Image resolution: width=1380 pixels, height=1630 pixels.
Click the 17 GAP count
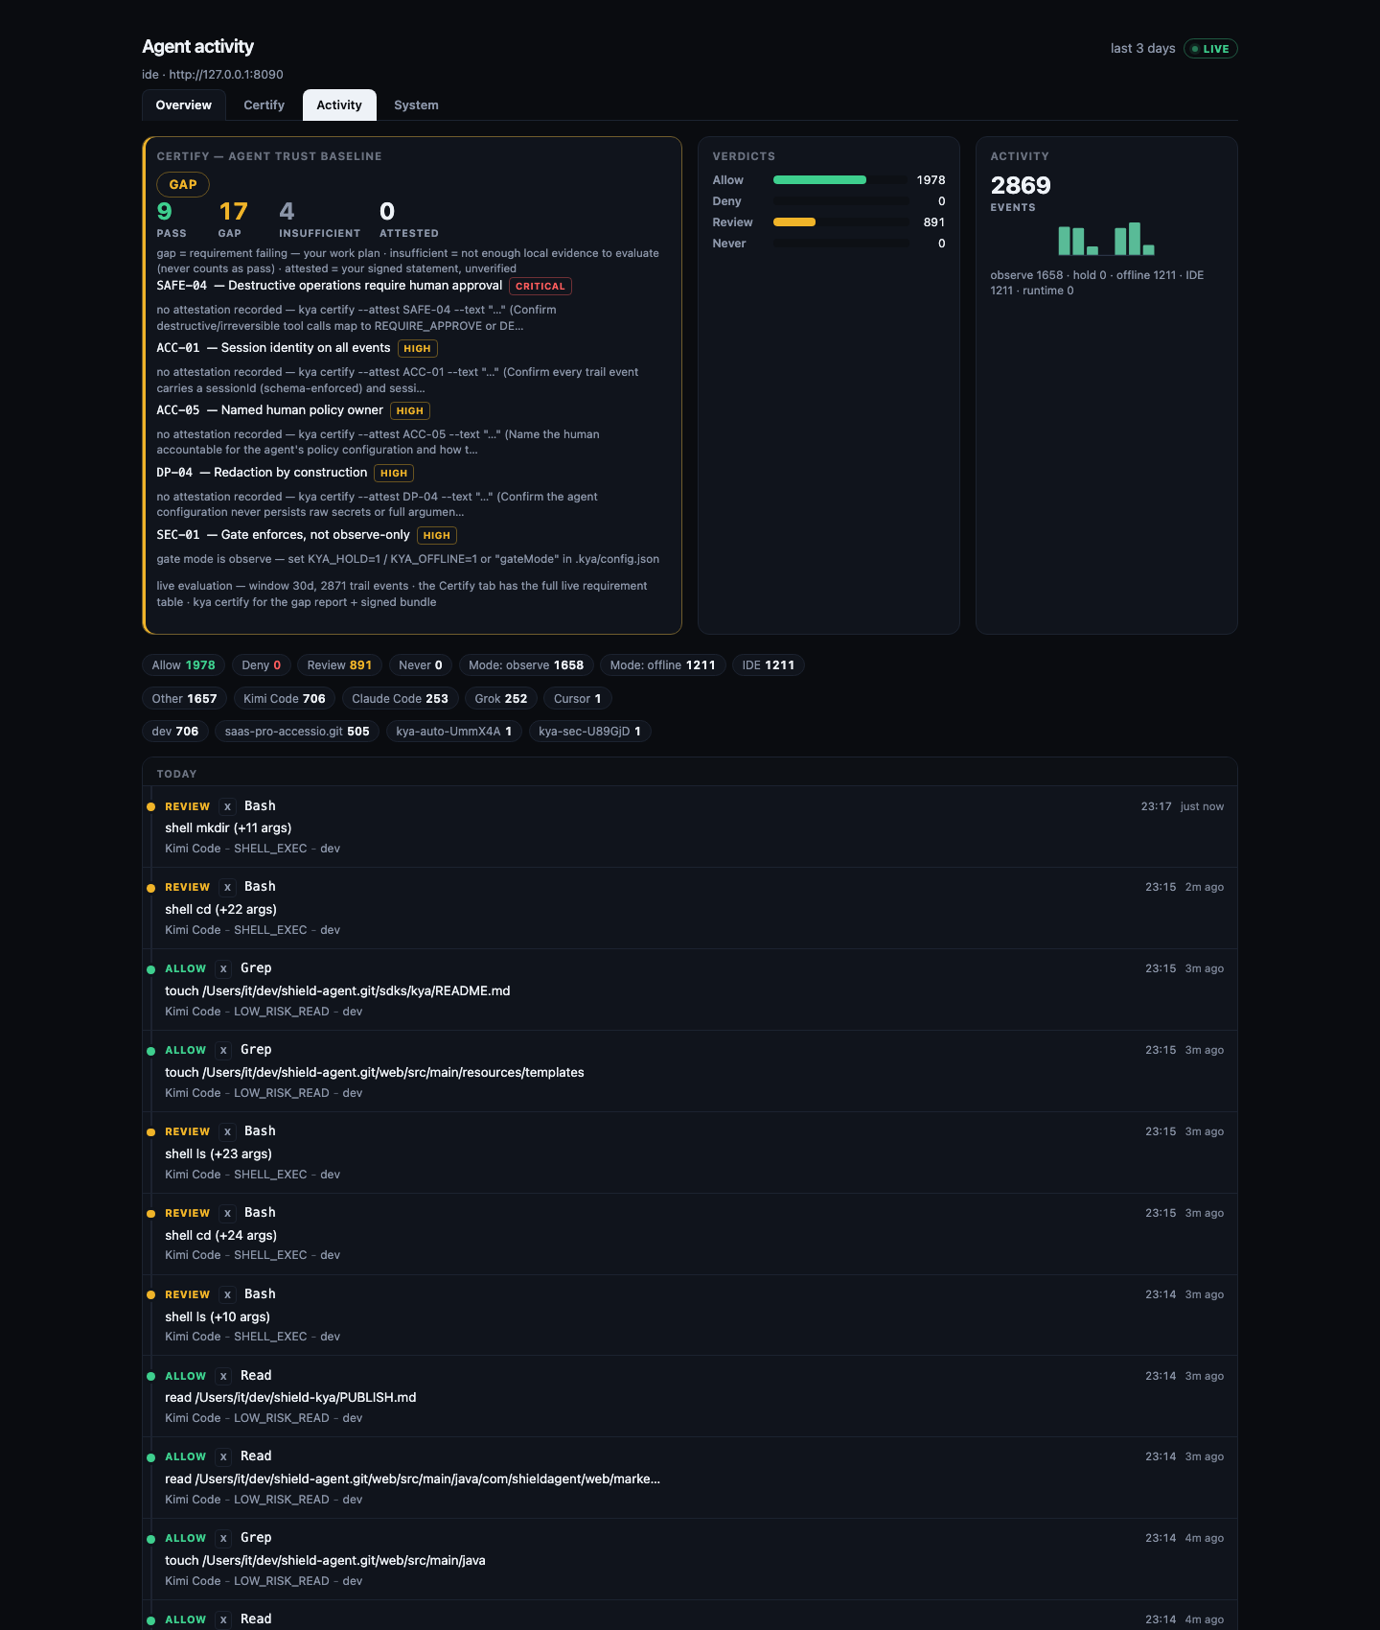tap(233, 219)
